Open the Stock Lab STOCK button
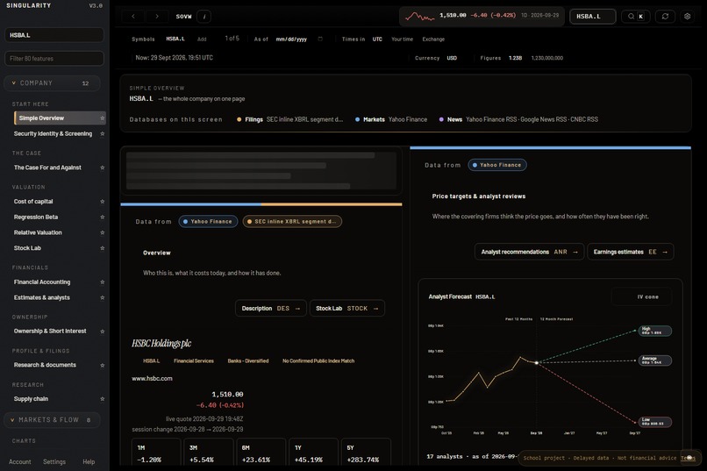This screenshot has width=707, height=471. [x=347, y=308]
